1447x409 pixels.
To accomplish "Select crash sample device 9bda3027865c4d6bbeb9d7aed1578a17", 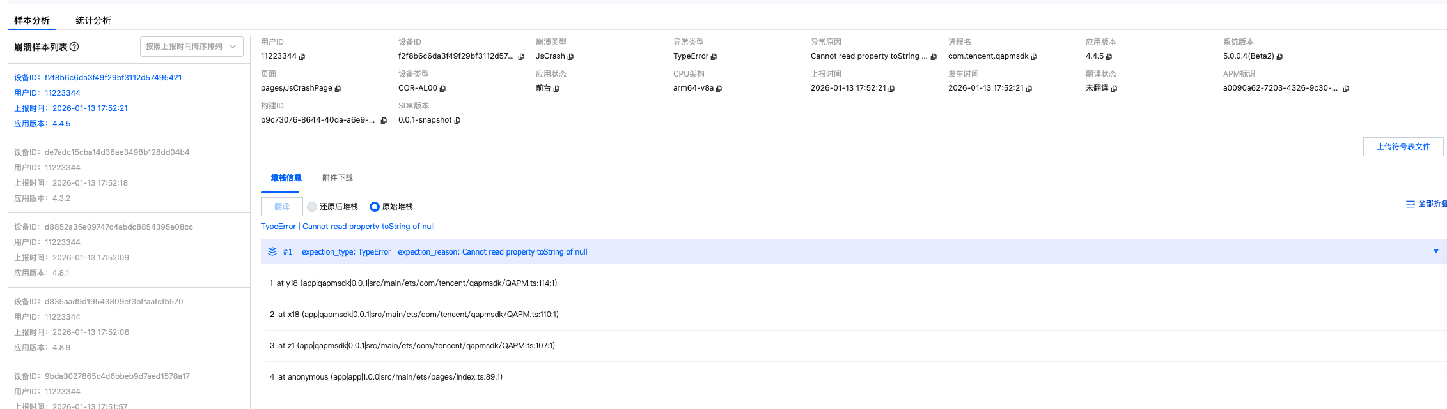I will pyautogui.click(x=129, y=386).
